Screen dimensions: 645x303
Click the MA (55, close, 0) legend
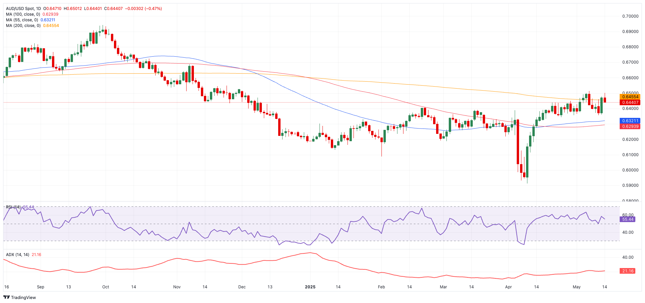coord(22,20)
